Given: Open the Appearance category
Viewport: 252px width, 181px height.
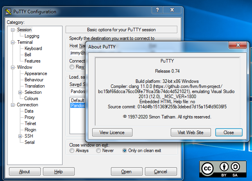Looking at the screenshot, I should pyautogui.click(x=36, y=73).
